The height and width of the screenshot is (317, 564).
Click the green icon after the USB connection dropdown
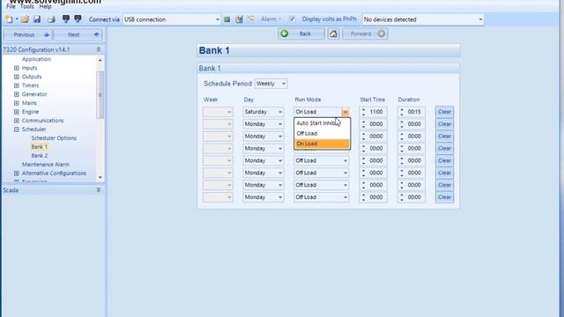(x=227, y=19)
